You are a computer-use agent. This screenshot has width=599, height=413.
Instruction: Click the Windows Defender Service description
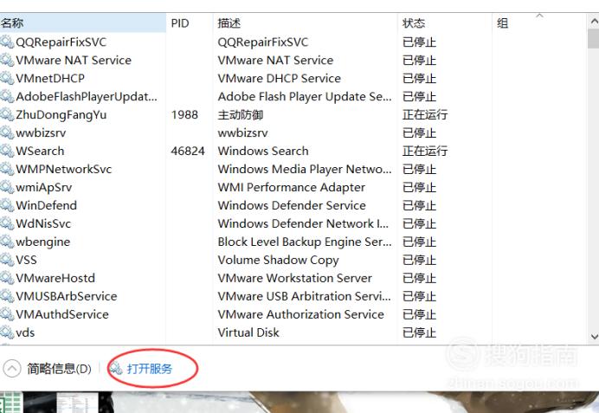click(292, 205)
